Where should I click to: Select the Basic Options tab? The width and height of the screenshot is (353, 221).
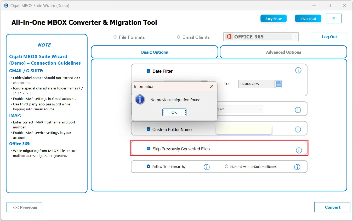[x=155, y=52]
